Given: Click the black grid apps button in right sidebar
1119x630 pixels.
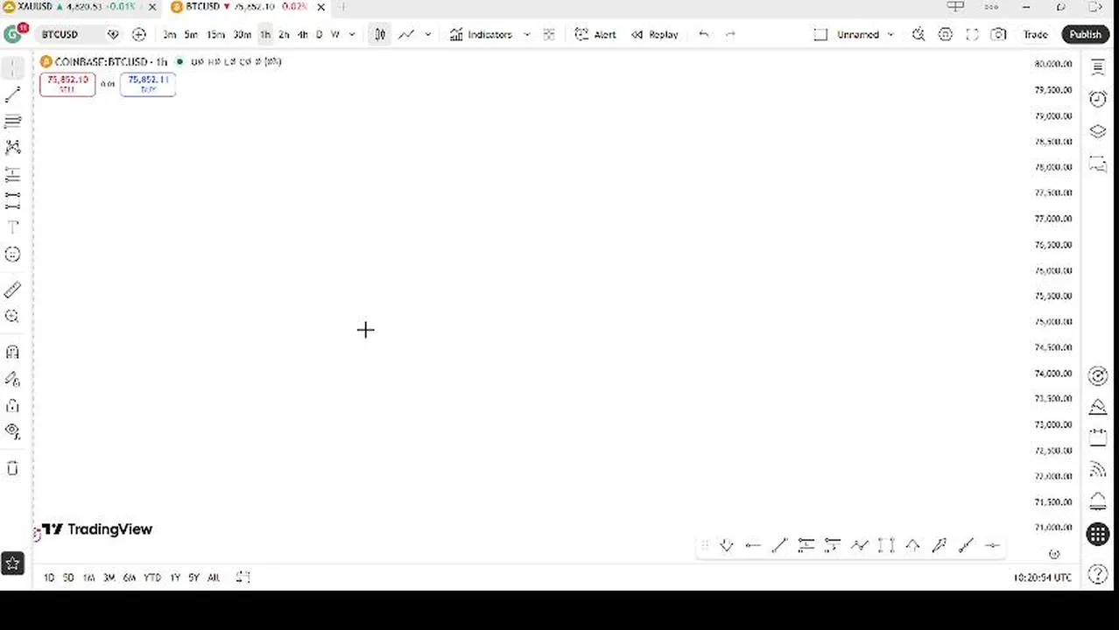Looking at the screenshot, I should tap(1098, 535).
